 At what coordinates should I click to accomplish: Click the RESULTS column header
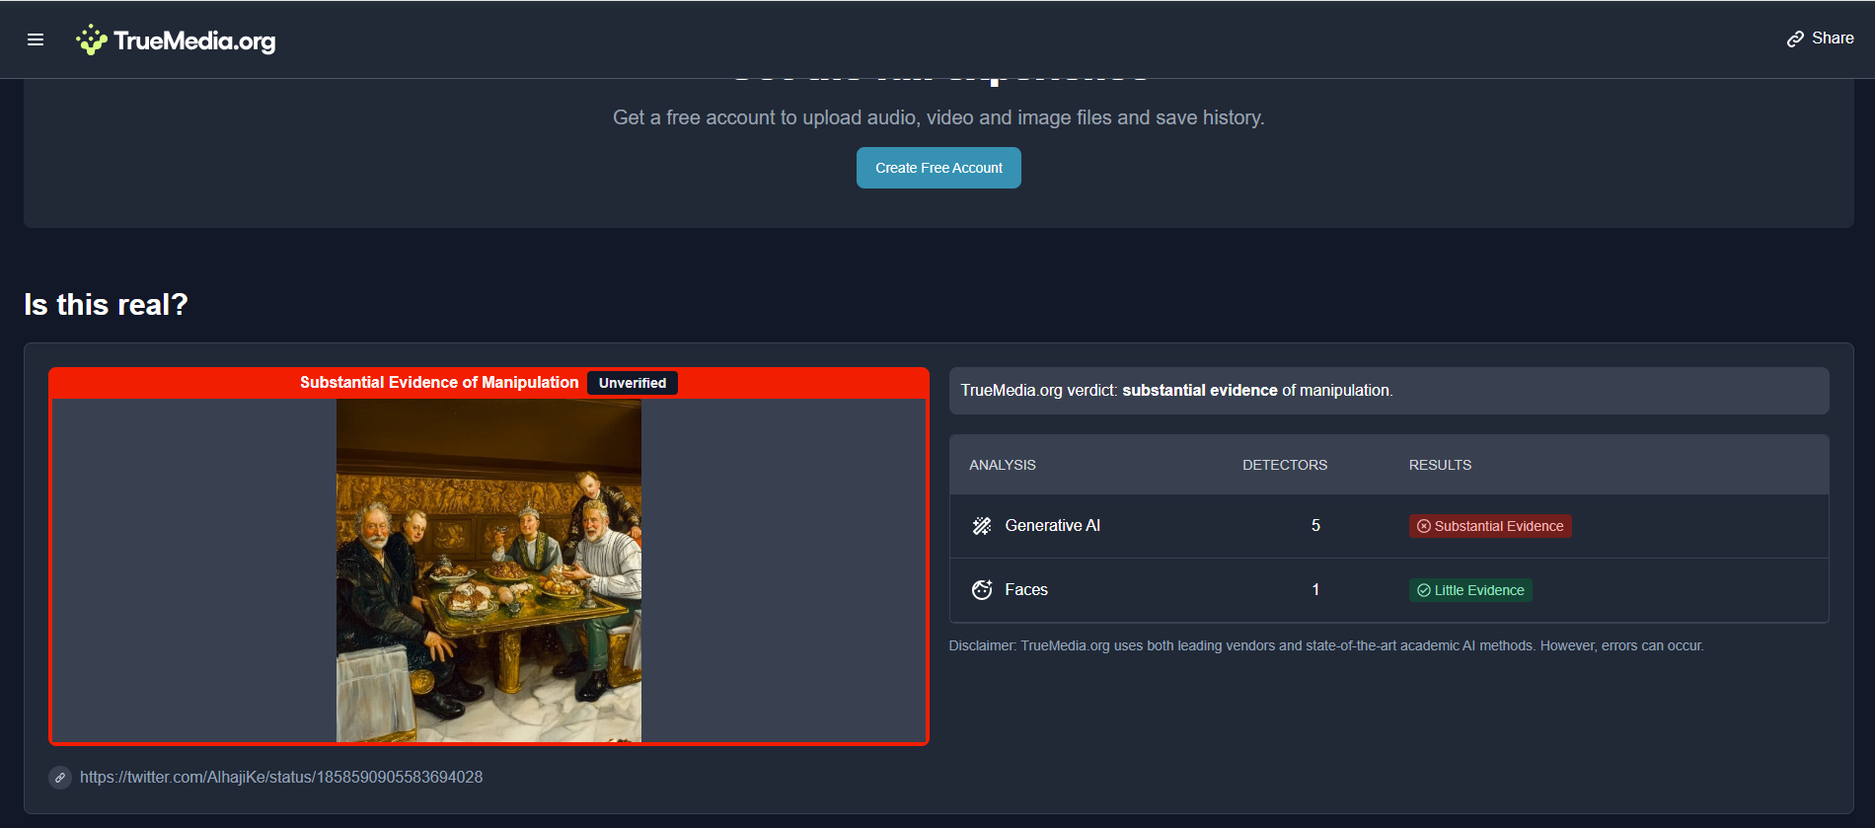pos(1440,465)
